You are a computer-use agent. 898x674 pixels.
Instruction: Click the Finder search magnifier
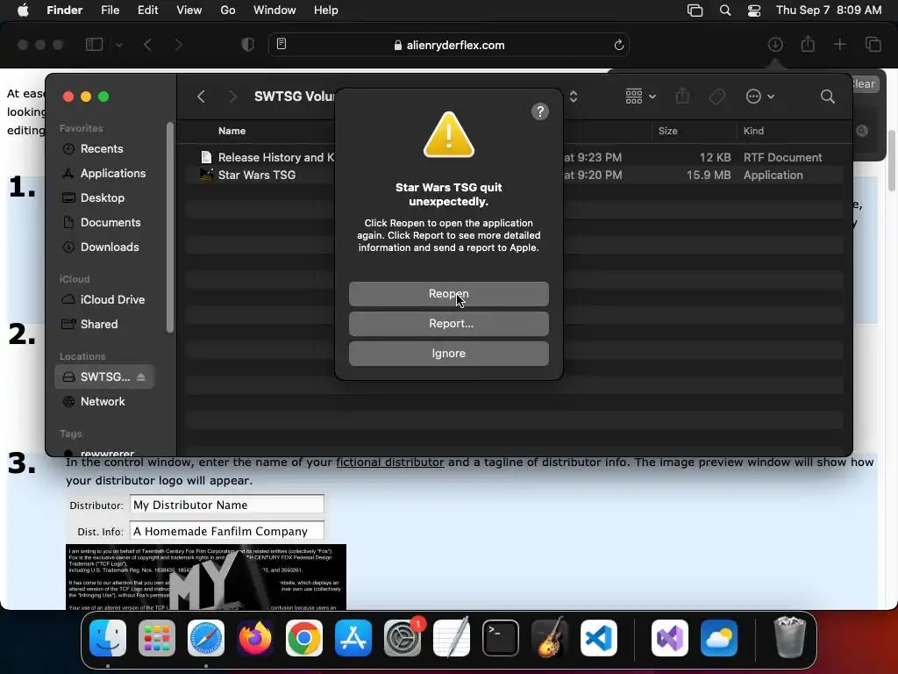tap(827, 97)
